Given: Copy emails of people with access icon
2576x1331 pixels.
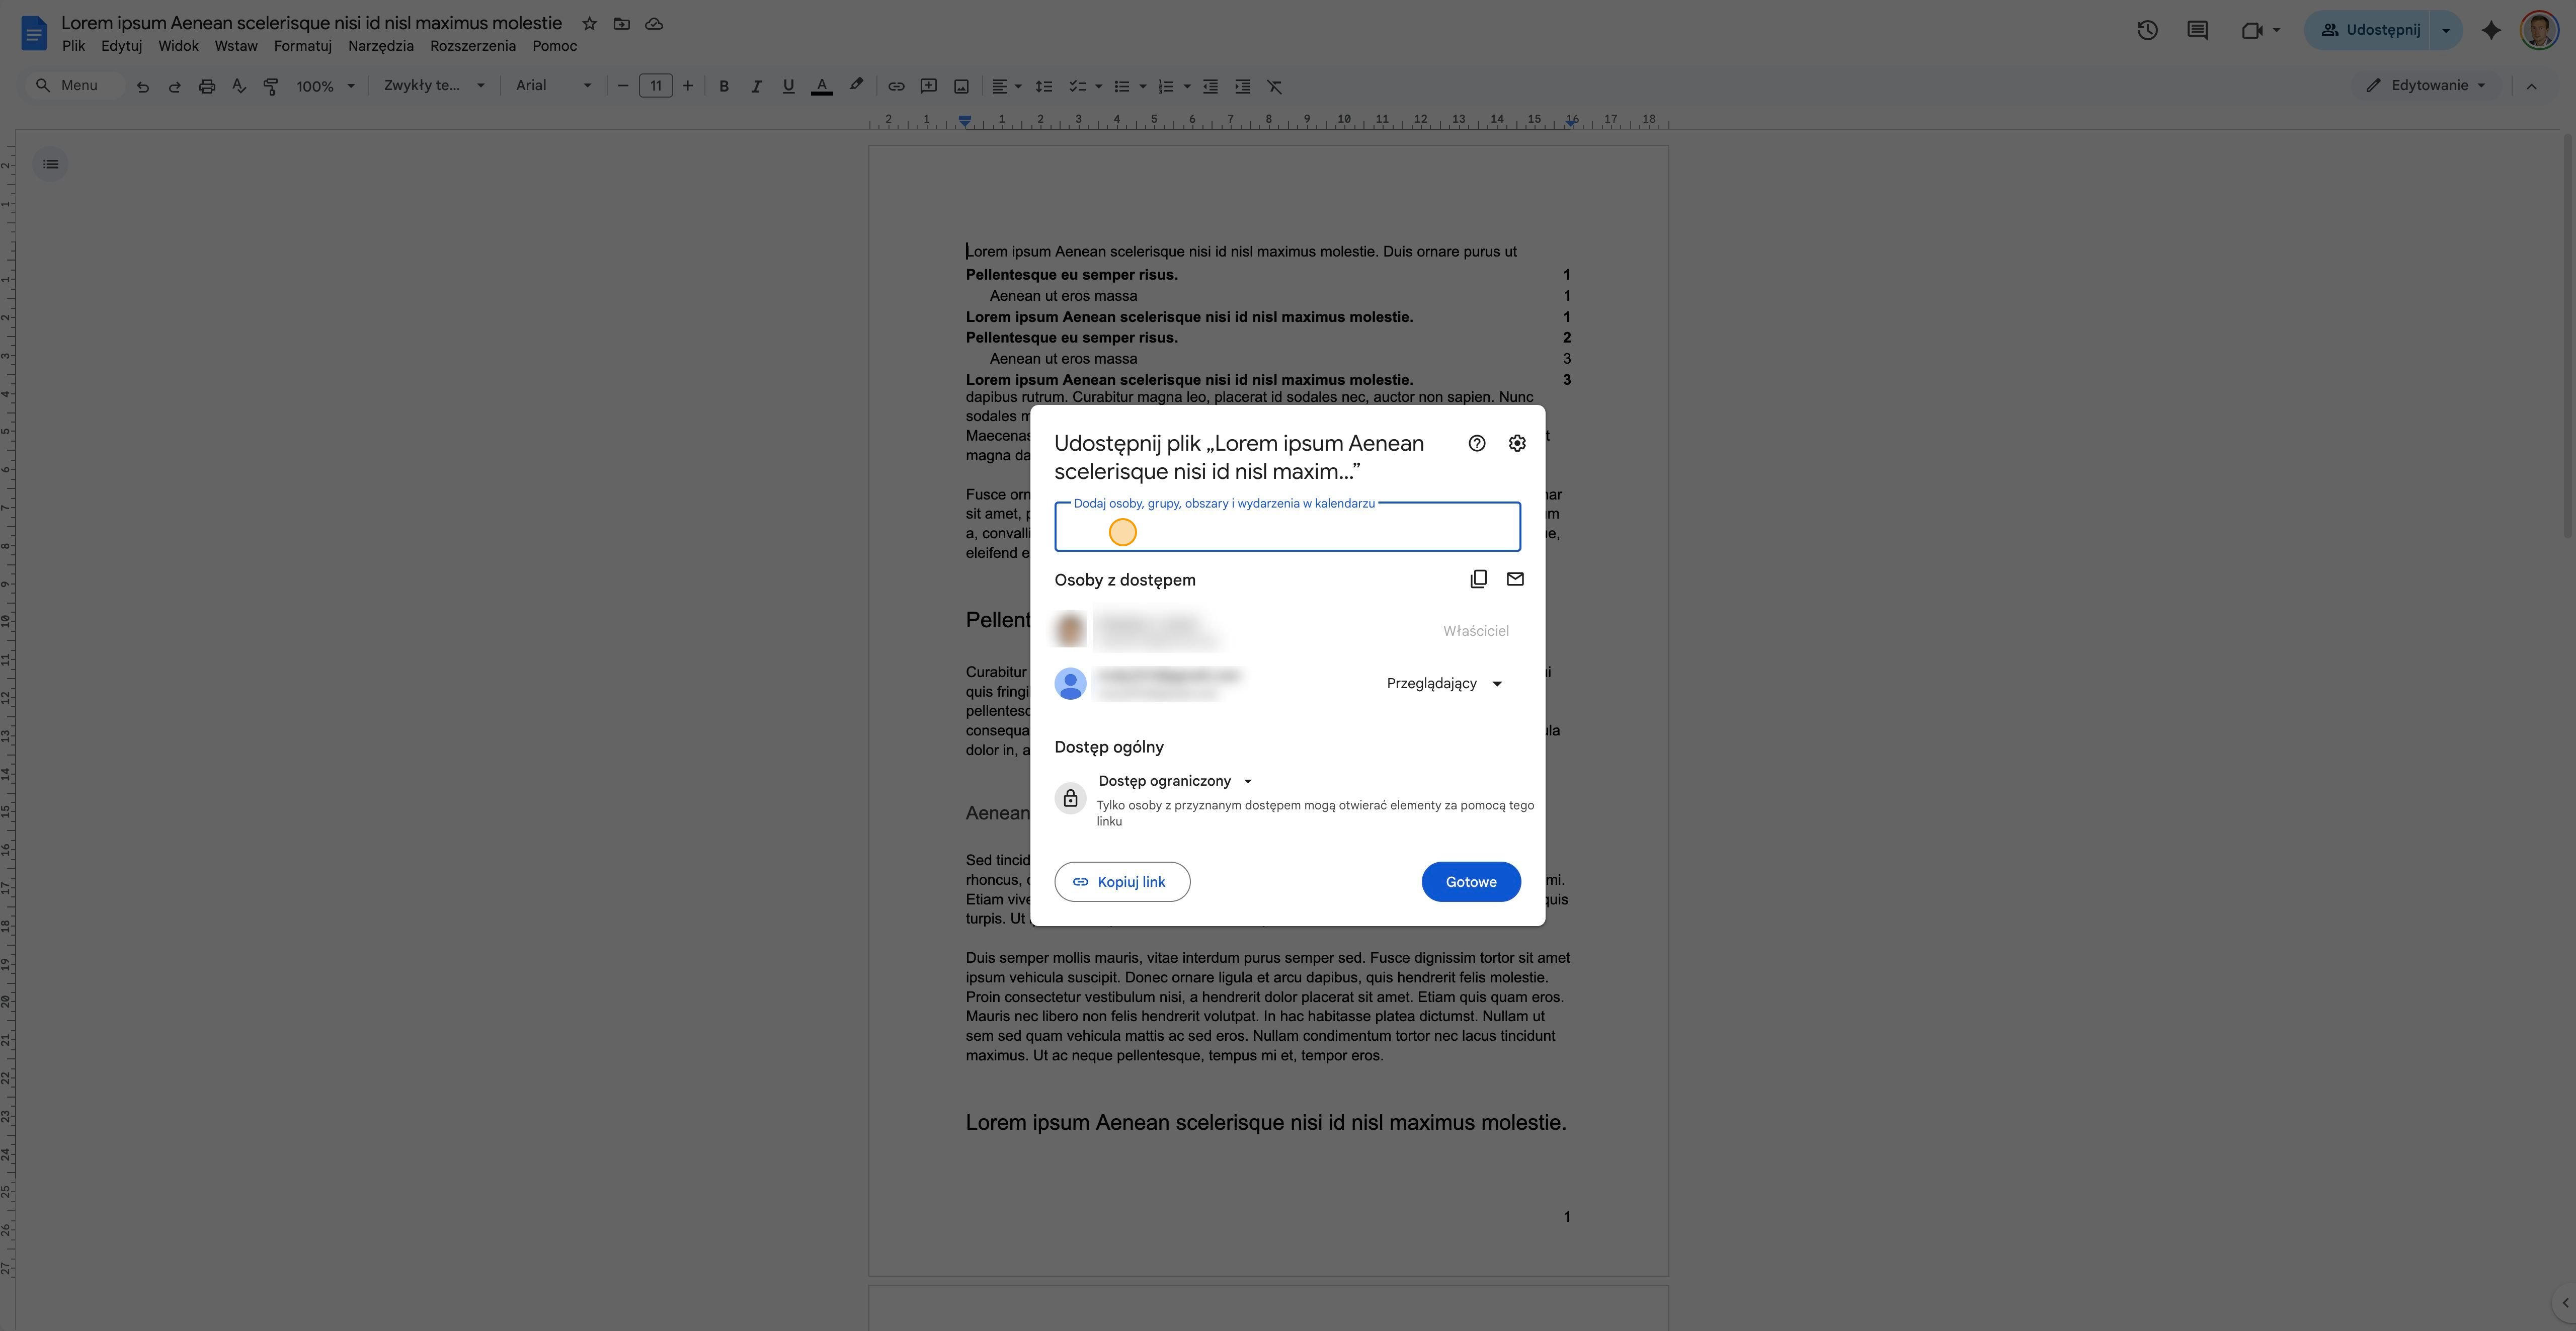Looking at the screenshot, I should [x=1478, y=579].
